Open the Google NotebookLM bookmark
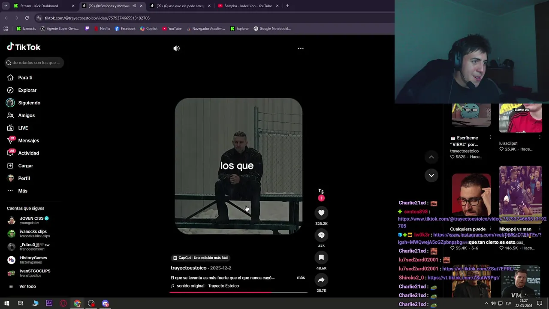This screenshot has width=549, height=309. 272,29
